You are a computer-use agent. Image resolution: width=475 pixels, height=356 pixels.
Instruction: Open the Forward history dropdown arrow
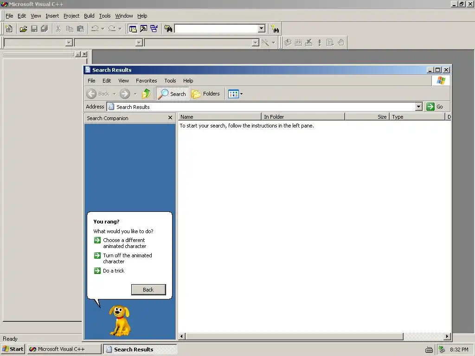(135, 94)
